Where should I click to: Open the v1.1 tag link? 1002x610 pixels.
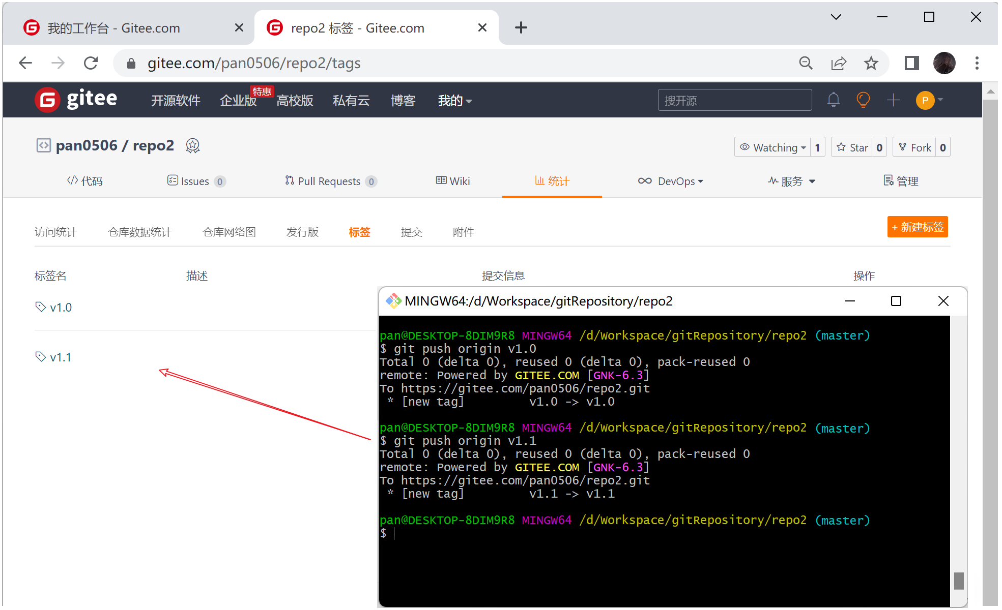pyautogui.click(x=60, y=357)
